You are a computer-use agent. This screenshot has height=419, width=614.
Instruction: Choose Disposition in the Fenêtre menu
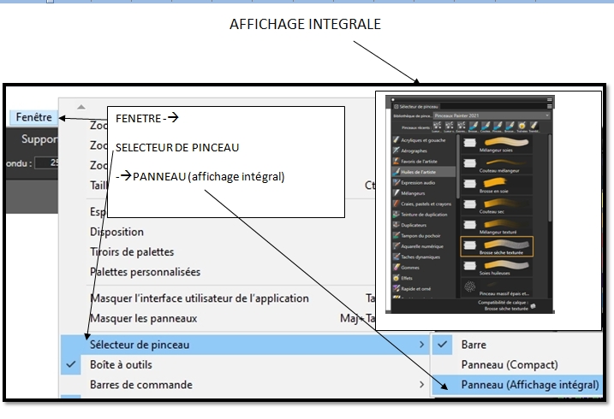pos(116,232)
